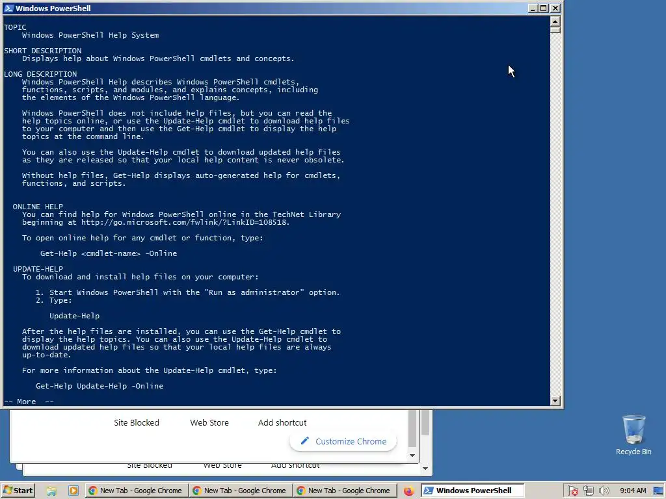
Task: Click 'Get-Help Update-Help -Online' line
Action: 100,386
